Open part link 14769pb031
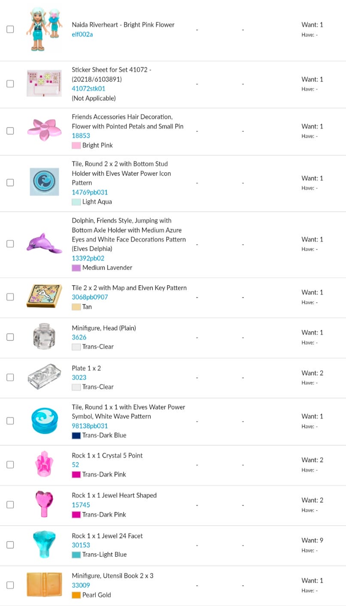The image size is (346, 606). pos(90,192)
